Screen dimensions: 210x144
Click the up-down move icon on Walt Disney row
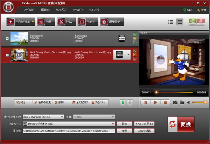click(135, 59)
